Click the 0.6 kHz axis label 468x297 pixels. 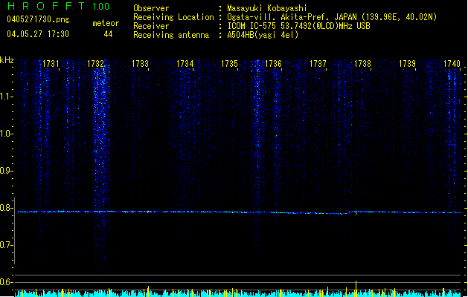point(6,282)
